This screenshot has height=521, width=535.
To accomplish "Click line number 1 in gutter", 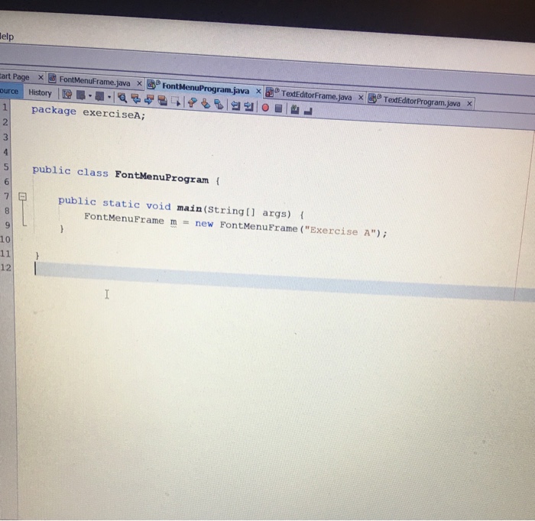I will 5,107.
